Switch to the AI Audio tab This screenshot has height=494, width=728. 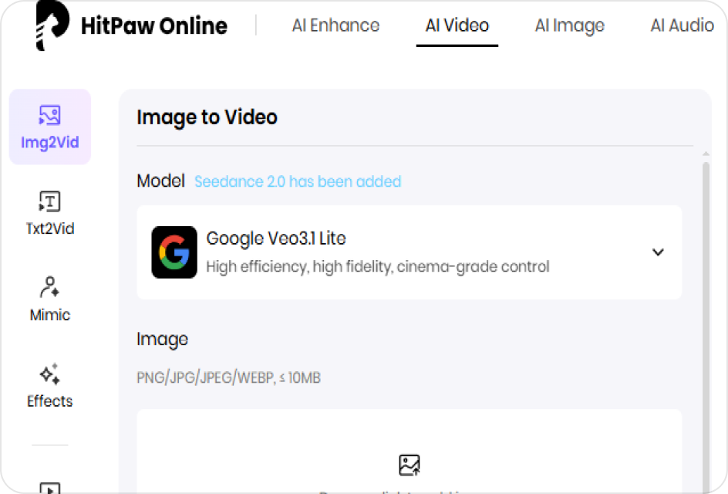[x=682, y=25]
